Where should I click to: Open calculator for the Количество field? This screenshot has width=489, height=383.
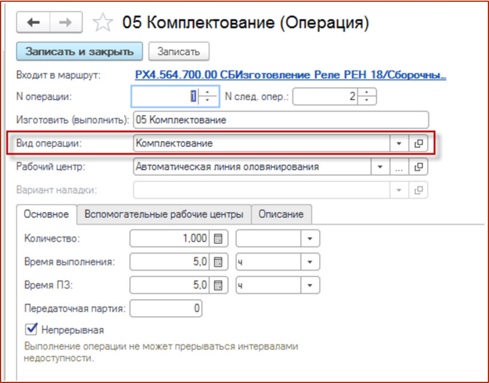click(x=218, y=239)
